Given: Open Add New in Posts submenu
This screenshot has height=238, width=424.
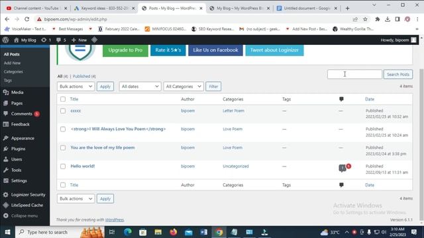Looking at the screenshot, I should point(12,63).
